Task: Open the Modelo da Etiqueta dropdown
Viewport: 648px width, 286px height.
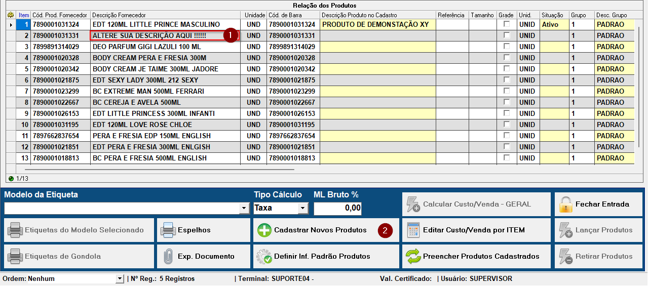Action: click(245, 209)
